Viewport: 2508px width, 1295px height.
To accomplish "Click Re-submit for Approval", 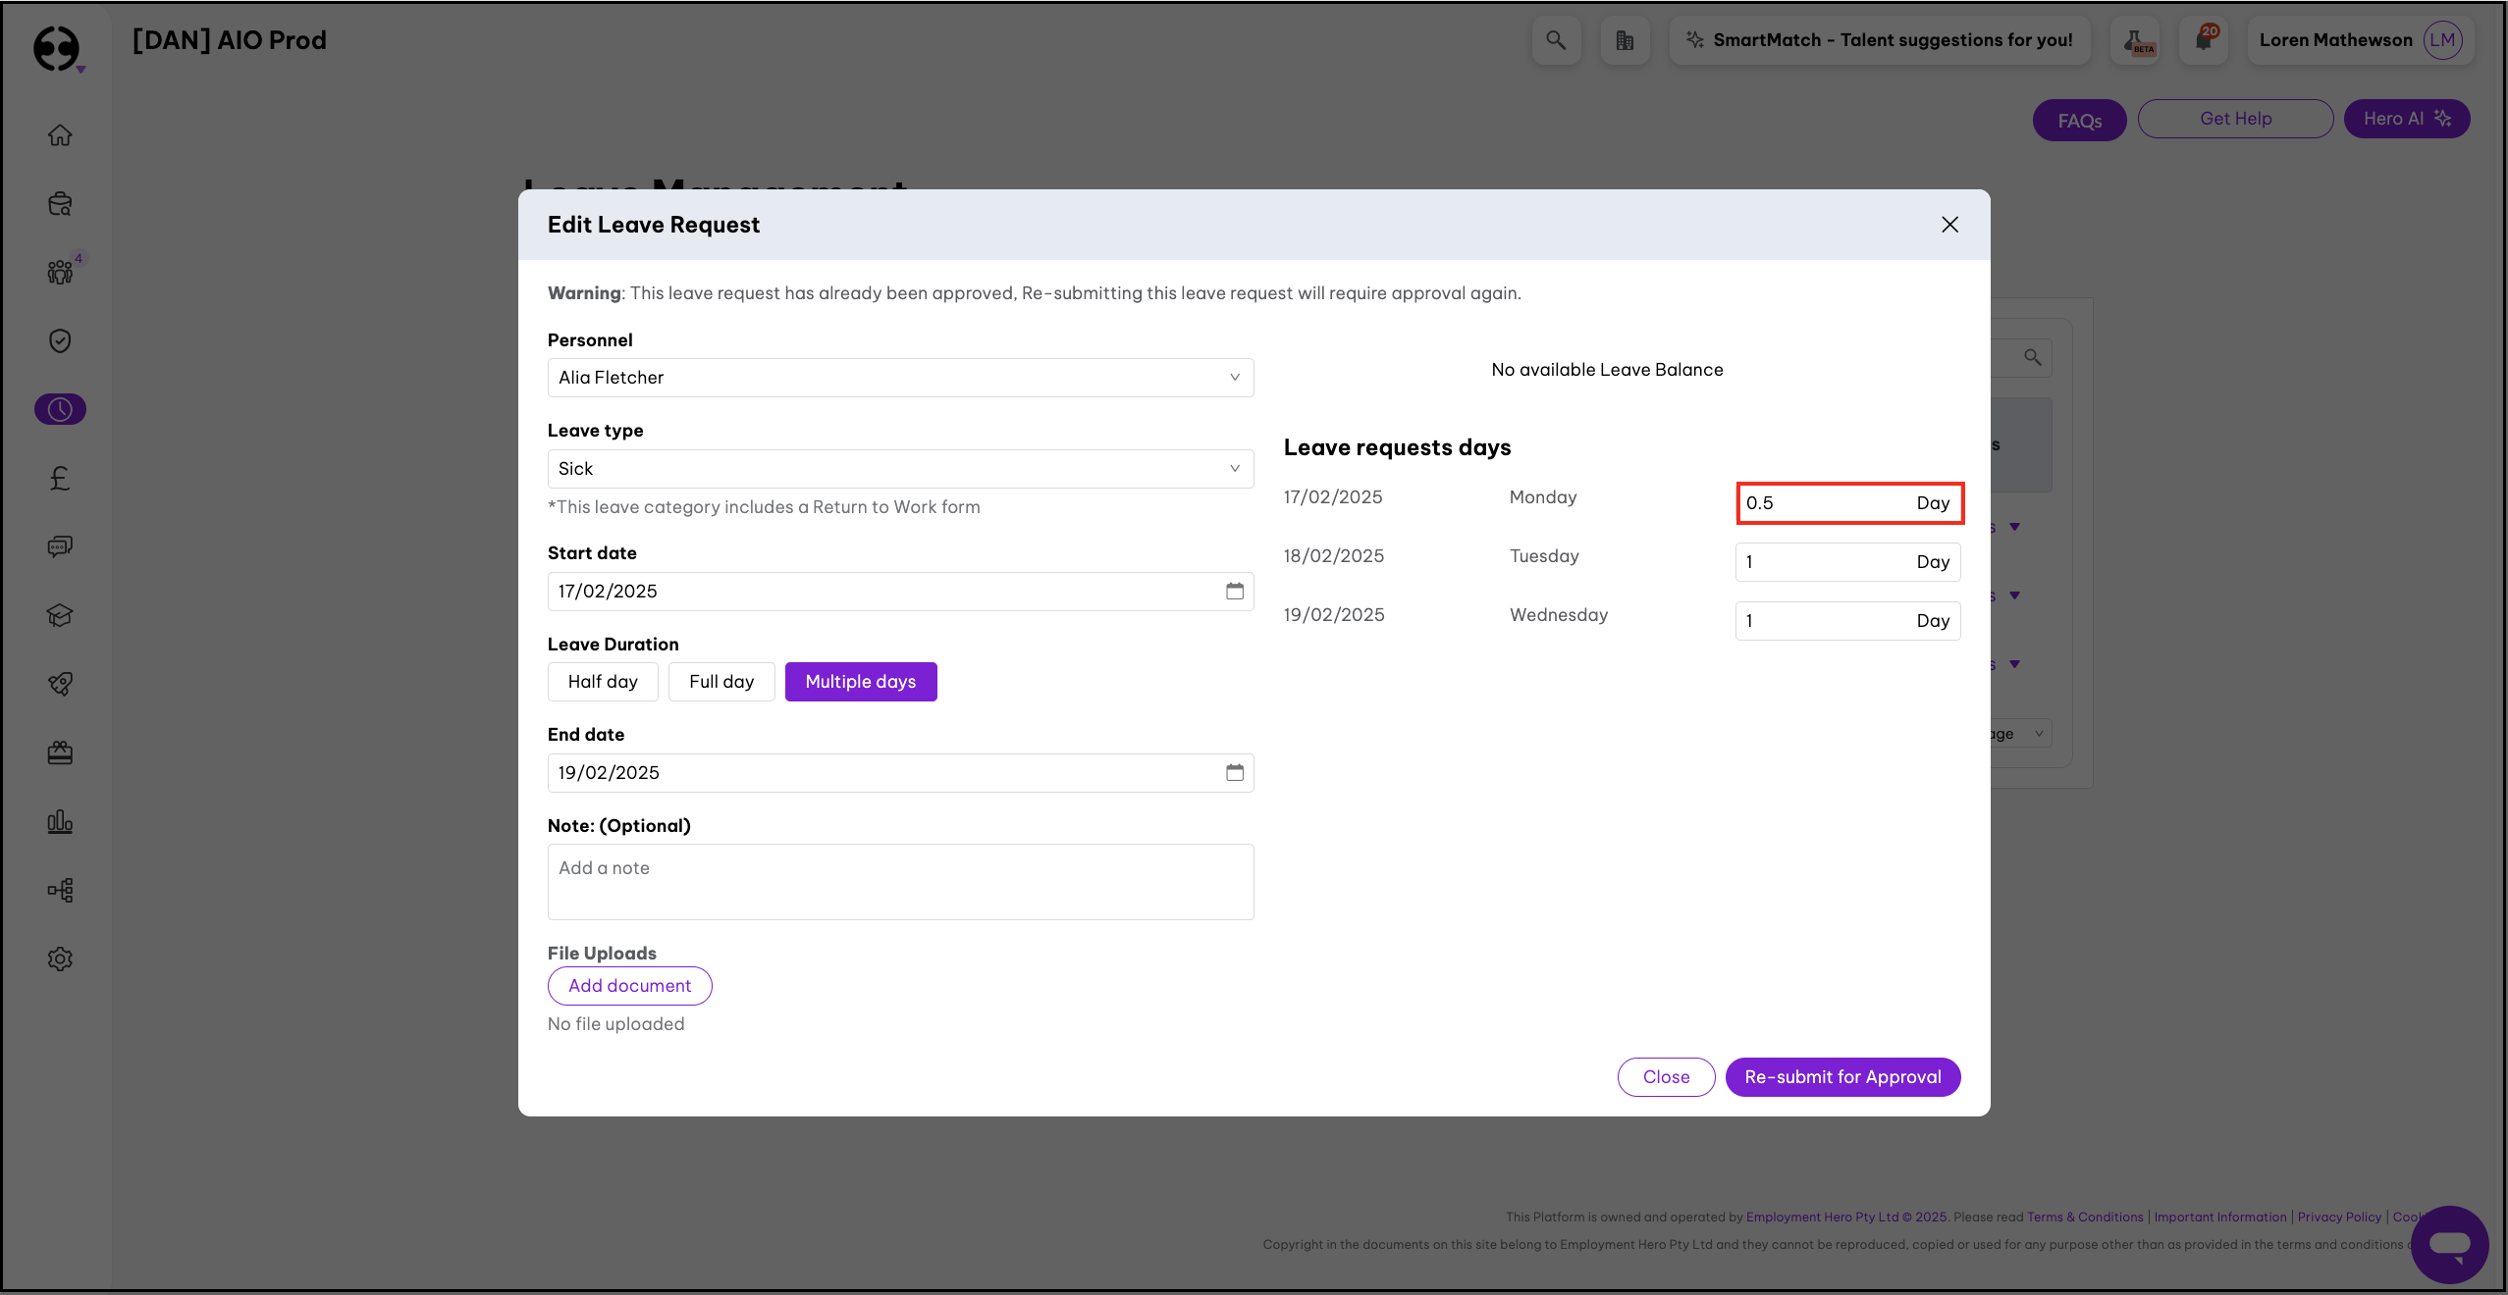I will 1842,1077.
